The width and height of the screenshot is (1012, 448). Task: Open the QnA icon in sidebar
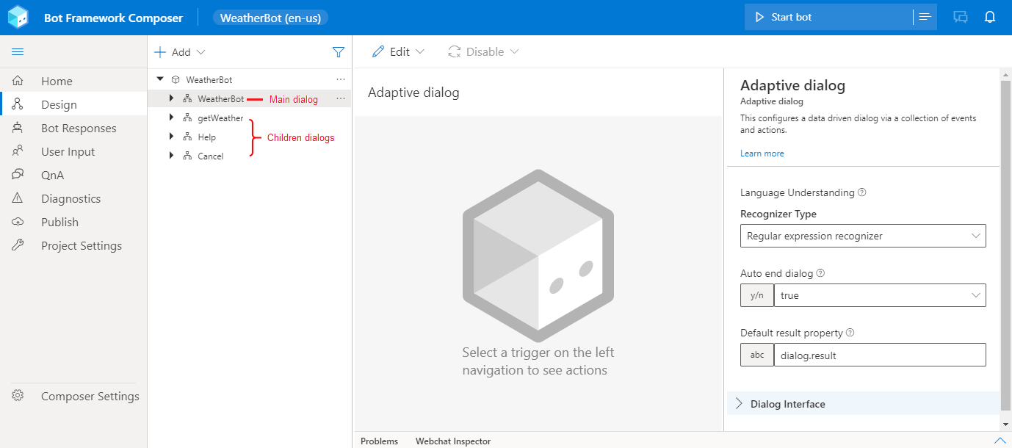pos(18,175)
